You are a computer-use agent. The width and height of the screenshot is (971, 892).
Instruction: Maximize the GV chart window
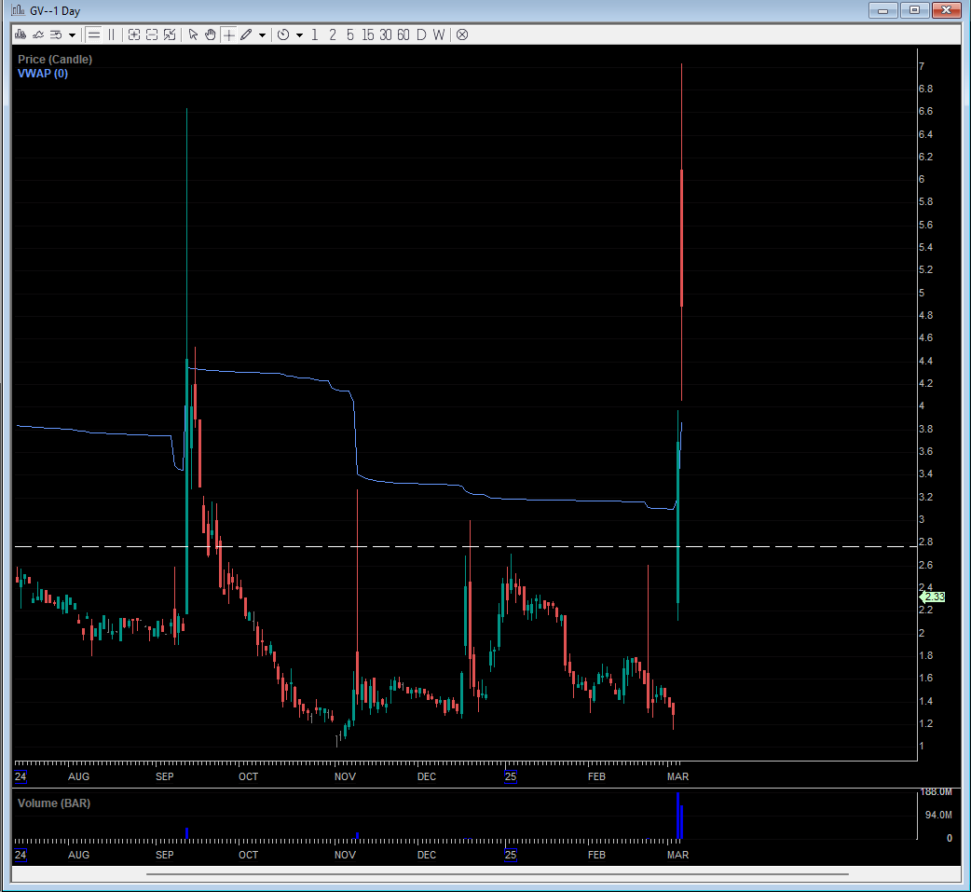point(915,10)
